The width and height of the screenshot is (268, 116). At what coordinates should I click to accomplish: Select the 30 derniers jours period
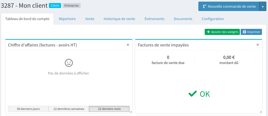click(28, 109)
